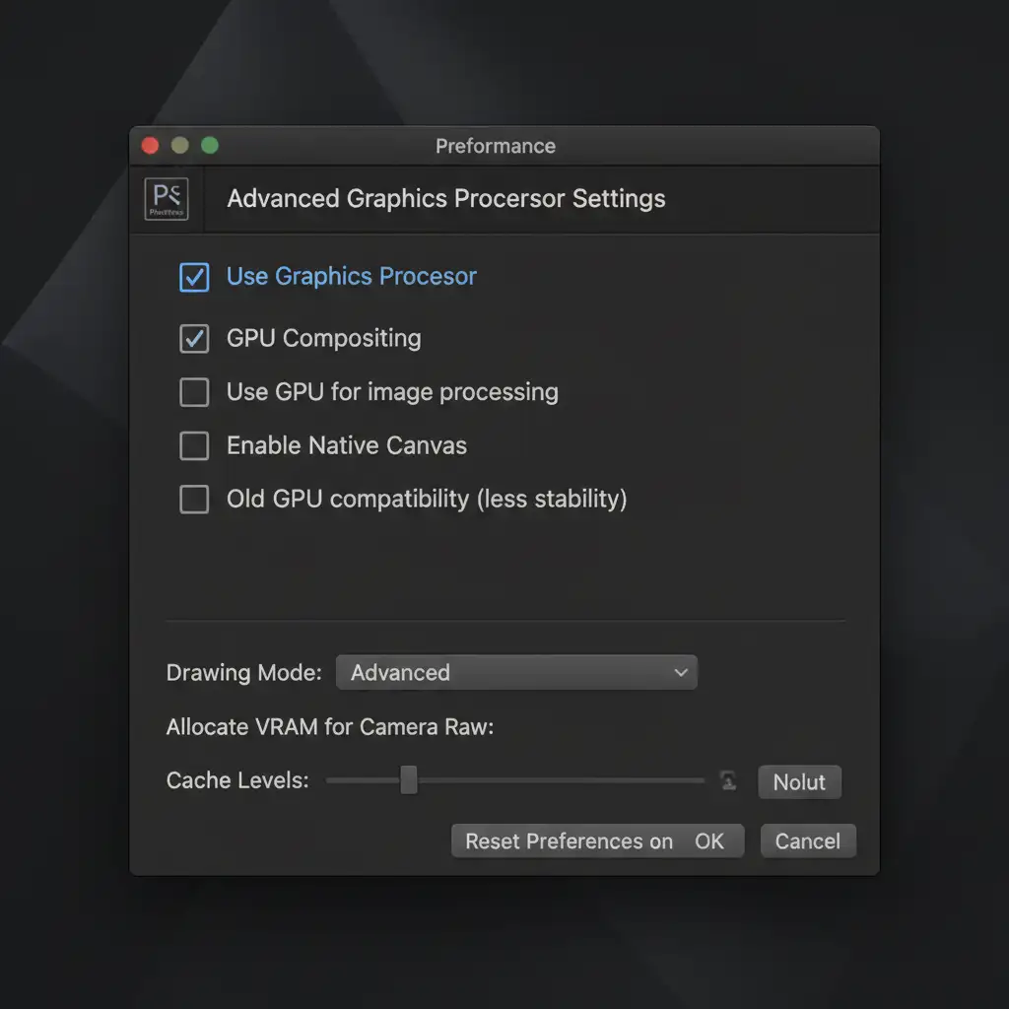Viewport: 1009px width, 1009px height.
Task: Open the Drawing Mode dropdown
Action: pos(516,673)
